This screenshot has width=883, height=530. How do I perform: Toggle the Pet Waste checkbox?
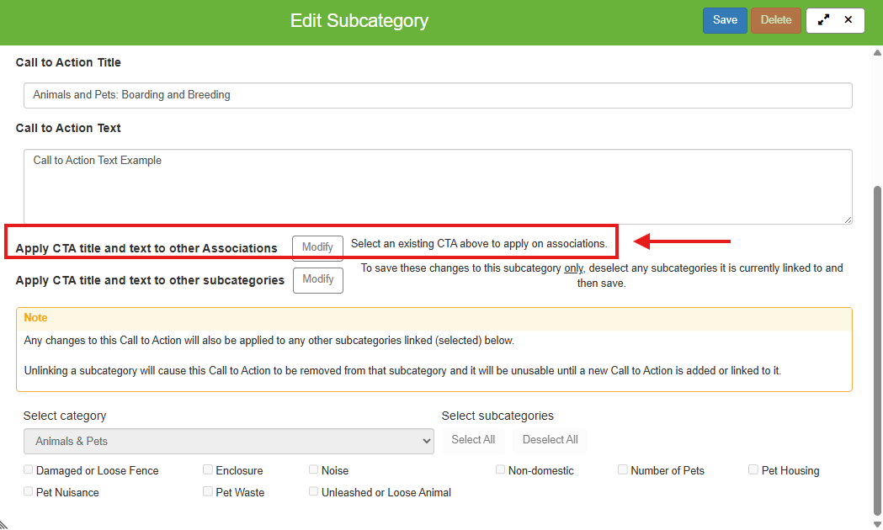(x=208, y=492)
